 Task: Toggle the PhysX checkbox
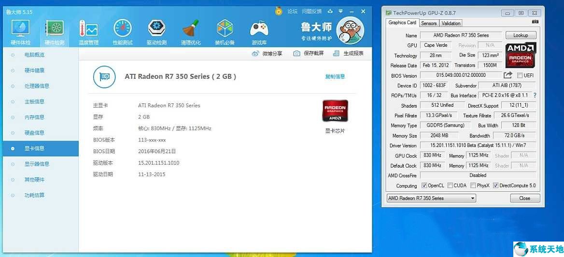(x=473, y=186)
